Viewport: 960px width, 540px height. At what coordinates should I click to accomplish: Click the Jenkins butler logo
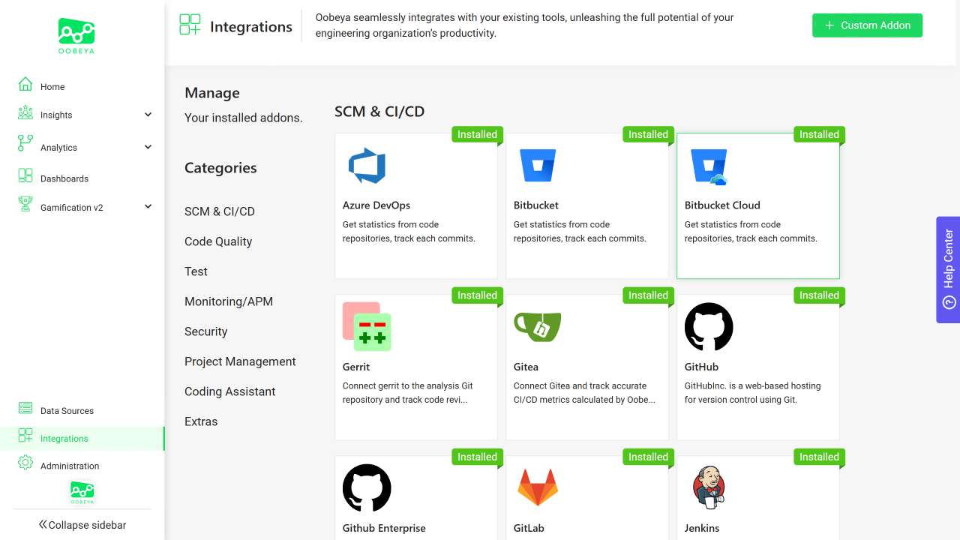[709, 487]
